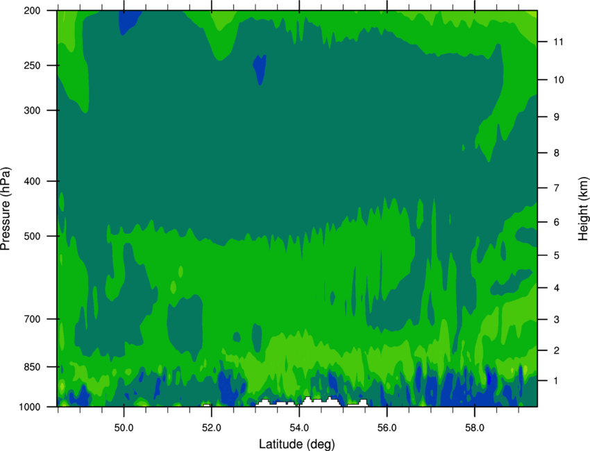Click the 50.0 latitude tick label
The width and height of the screenshot is (590, 451).
point(124,428)
